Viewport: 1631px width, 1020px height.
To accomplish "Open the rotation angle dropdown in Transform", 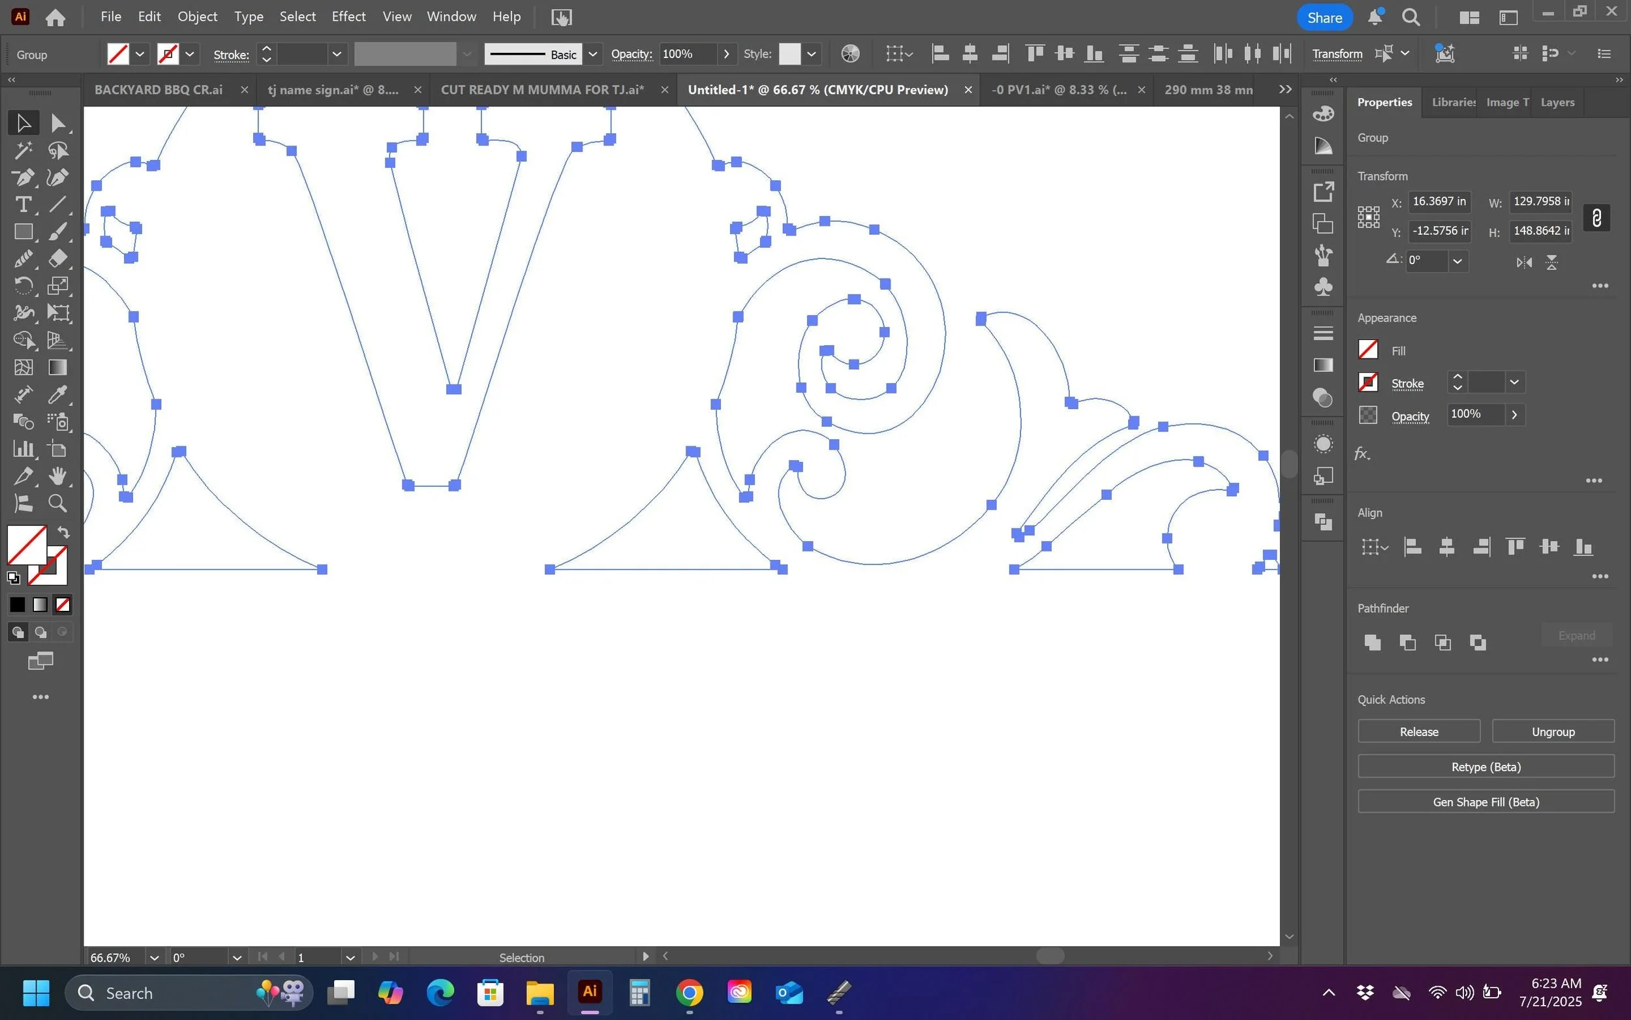I will pyautogui.click(x=1457, y=261).
